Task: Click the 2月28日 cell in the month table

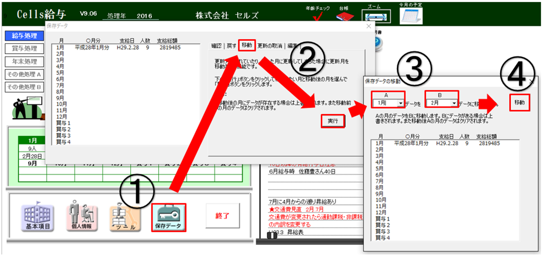Action: (x=32, y=156)
